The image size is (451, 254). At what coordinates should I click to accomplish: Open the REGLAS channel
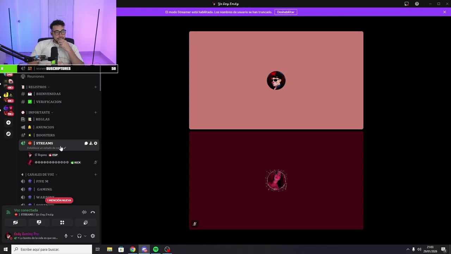click(59, 119)
